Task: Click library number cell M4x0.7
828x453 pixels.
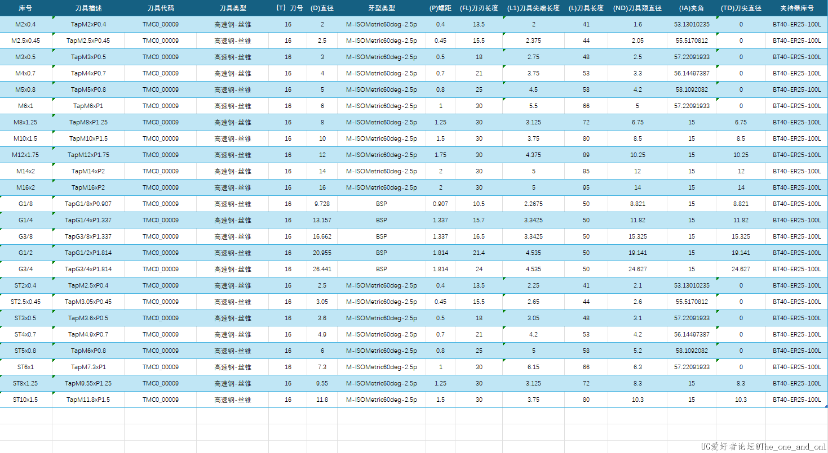Action: click(x=26, y=73)
